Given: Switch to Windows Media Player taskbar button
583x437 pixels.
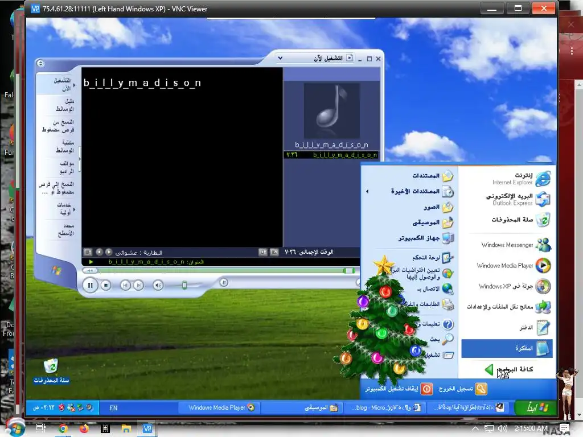Looking at the screenshot, I should click(219, 407).
